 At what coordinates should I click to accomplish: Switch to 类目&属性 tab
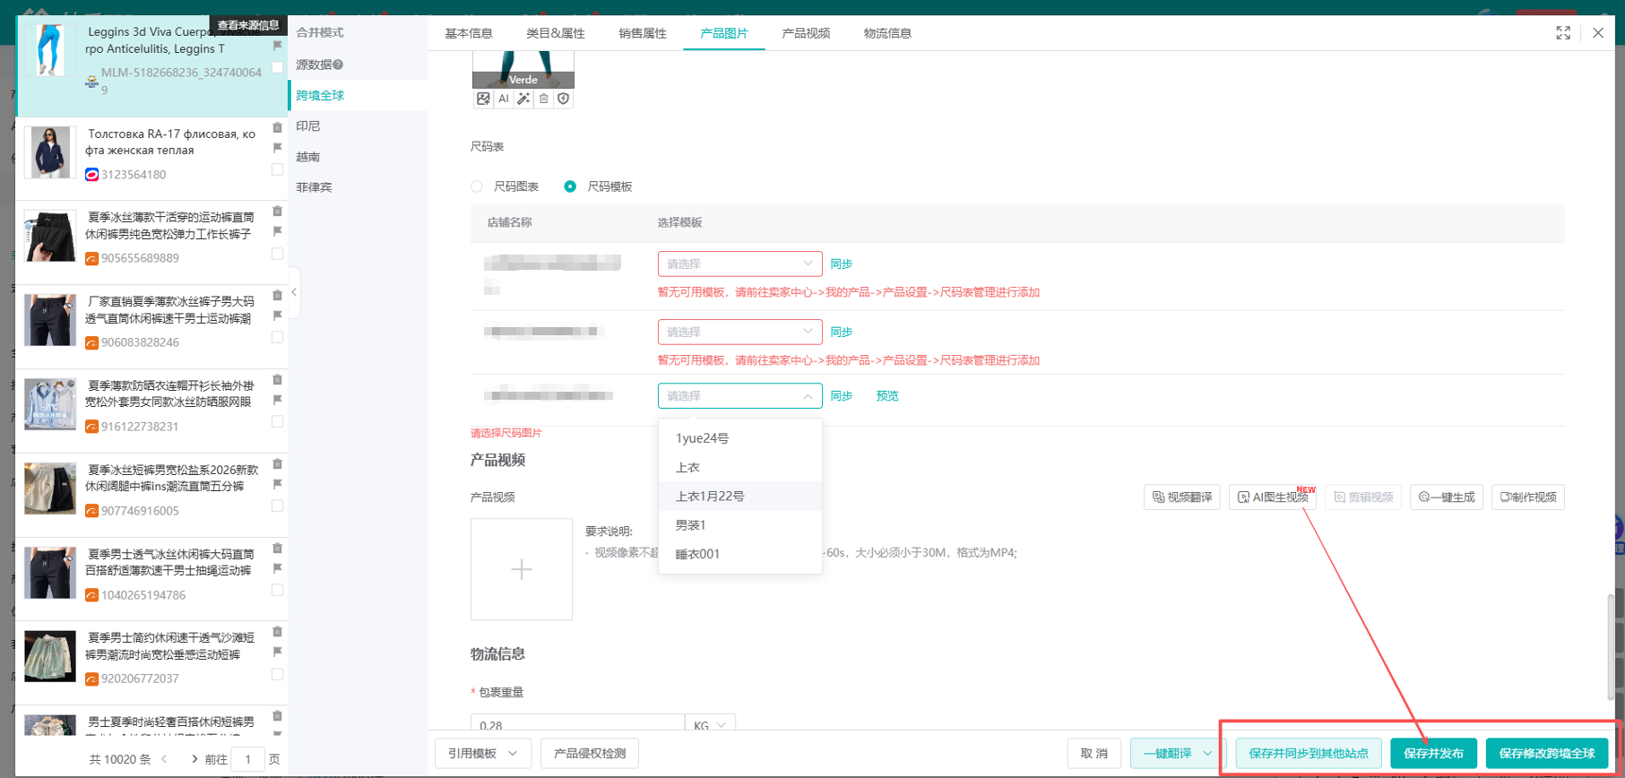[x=556, y=33]
